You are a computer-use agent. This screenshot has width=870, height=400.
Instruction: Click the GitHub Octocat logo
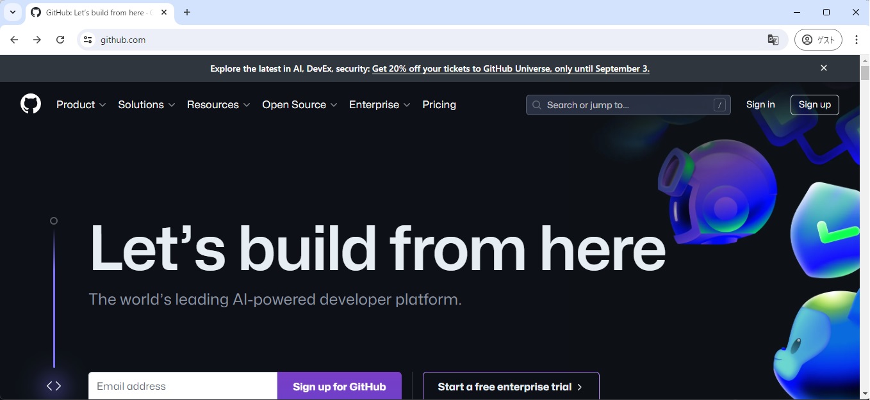pos(31,104)
